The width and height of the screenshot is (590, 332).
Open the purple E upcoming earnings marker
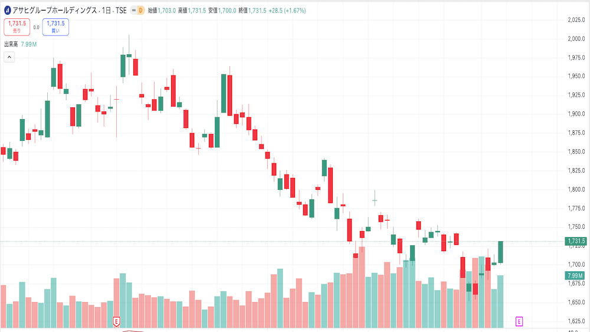point(519,321)
